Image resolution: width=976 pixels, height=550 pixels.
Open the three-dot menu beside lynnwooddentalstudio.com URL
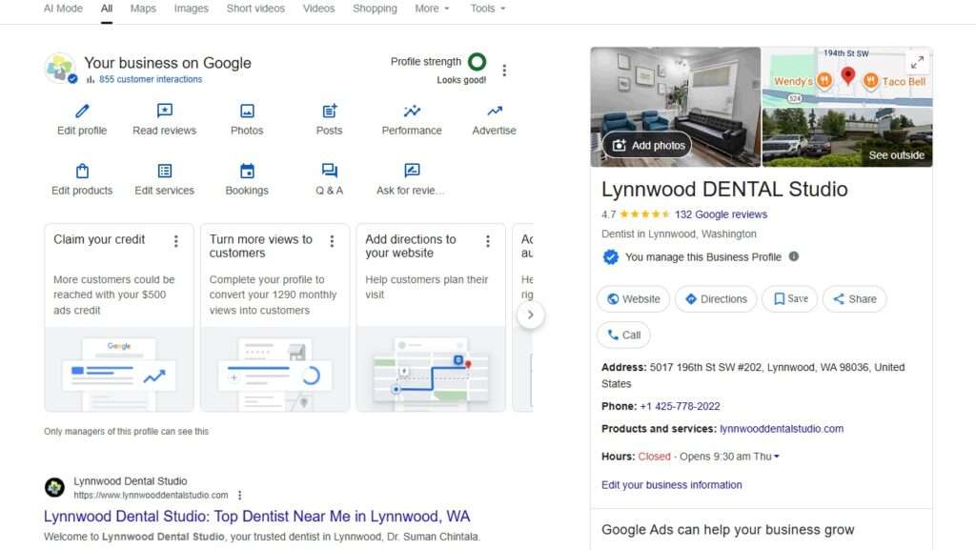tap(239, 496)
